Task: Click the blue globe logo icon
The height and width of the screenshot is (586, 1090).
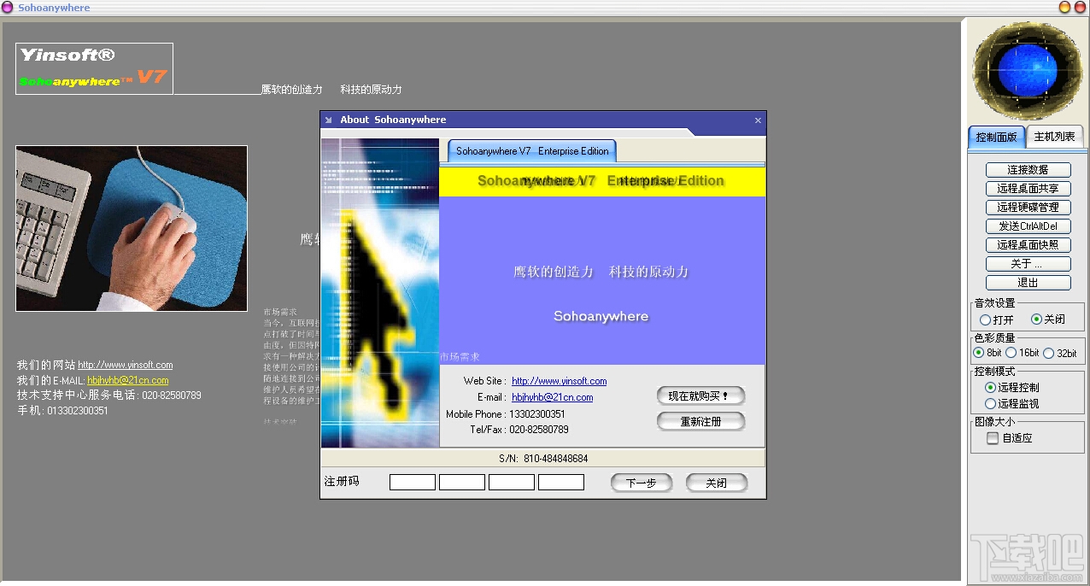Action: tap(1028, 70)
